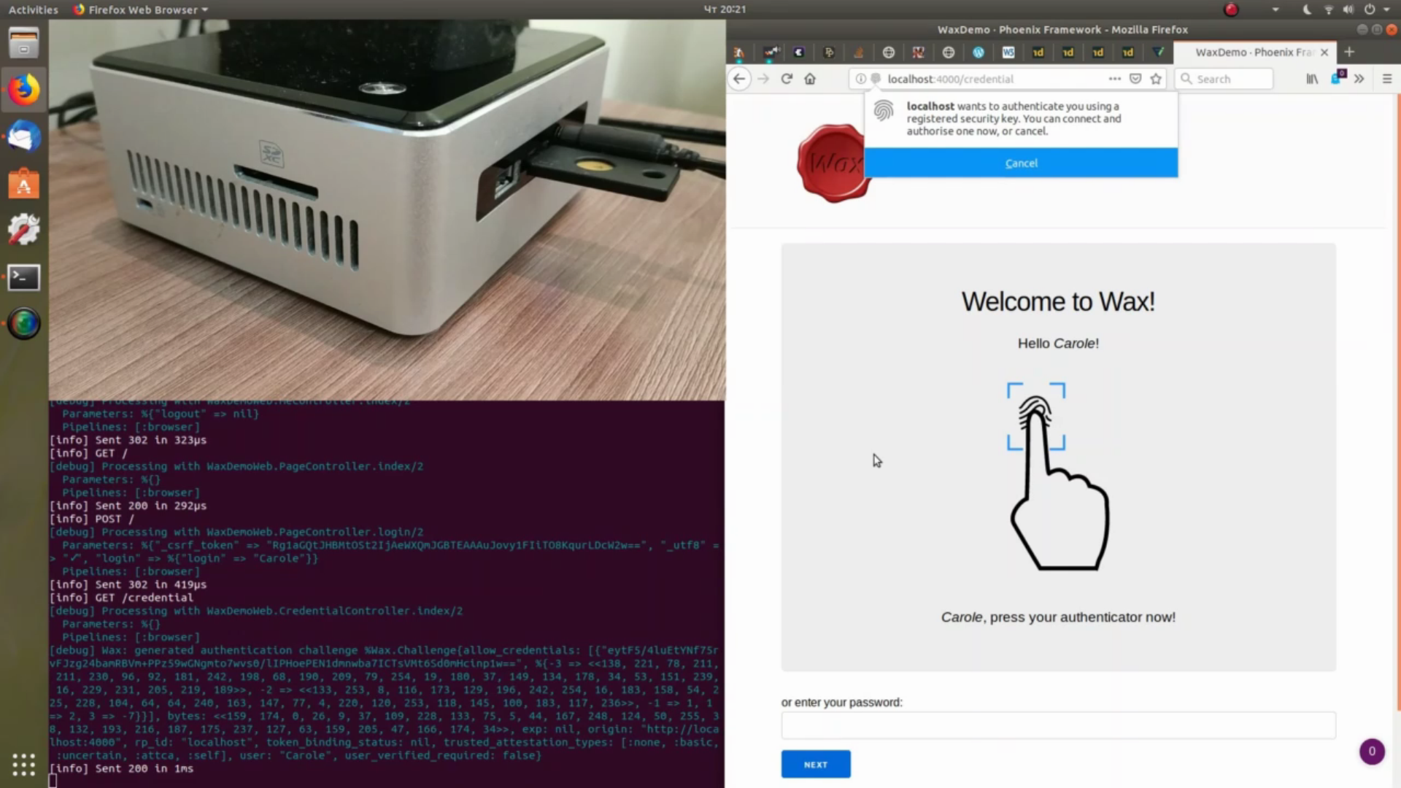Toggle the night light moon indicator

(x=1307, y=9)
